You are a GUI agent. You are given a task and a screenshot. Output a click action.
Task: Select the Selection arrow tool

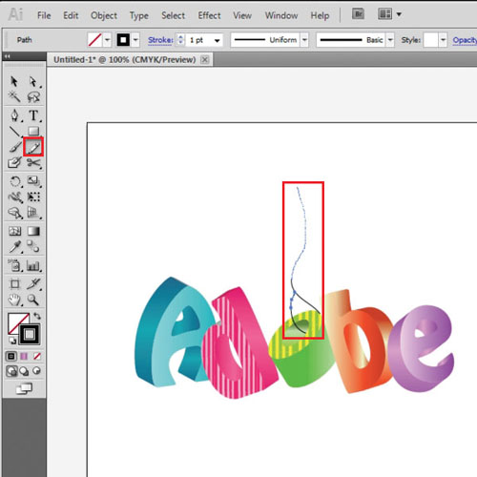pyautogui.click(x=14, y=81)
